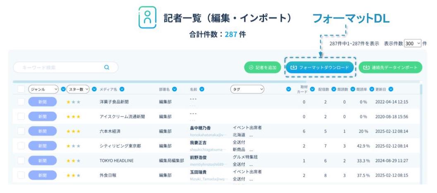Click the sort icon next to メディア名

click(122, 89)
